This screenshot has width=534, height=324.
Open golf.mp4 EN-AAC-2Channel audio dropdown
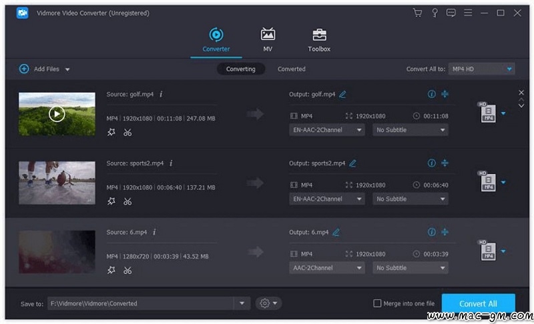pyautogui.click(x=327, y=130)
